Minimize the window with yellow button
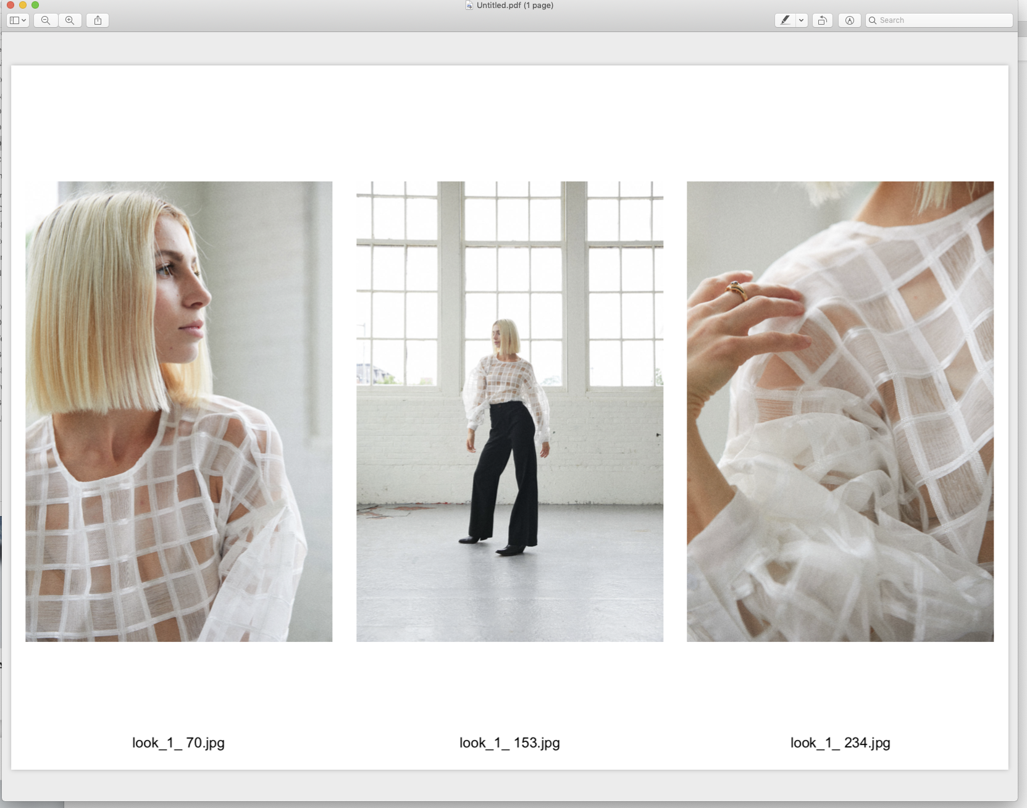Screen dimensions: 1027x808 tap(23, 5)
